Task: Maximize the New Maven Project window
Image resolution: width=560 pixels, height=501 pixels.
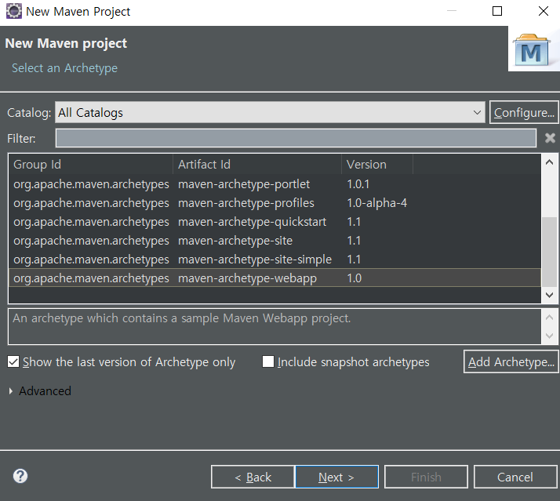Action: (497, 11)
